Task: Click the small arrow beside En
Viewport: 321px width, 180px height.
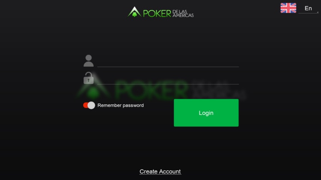Action: [318, 12]
